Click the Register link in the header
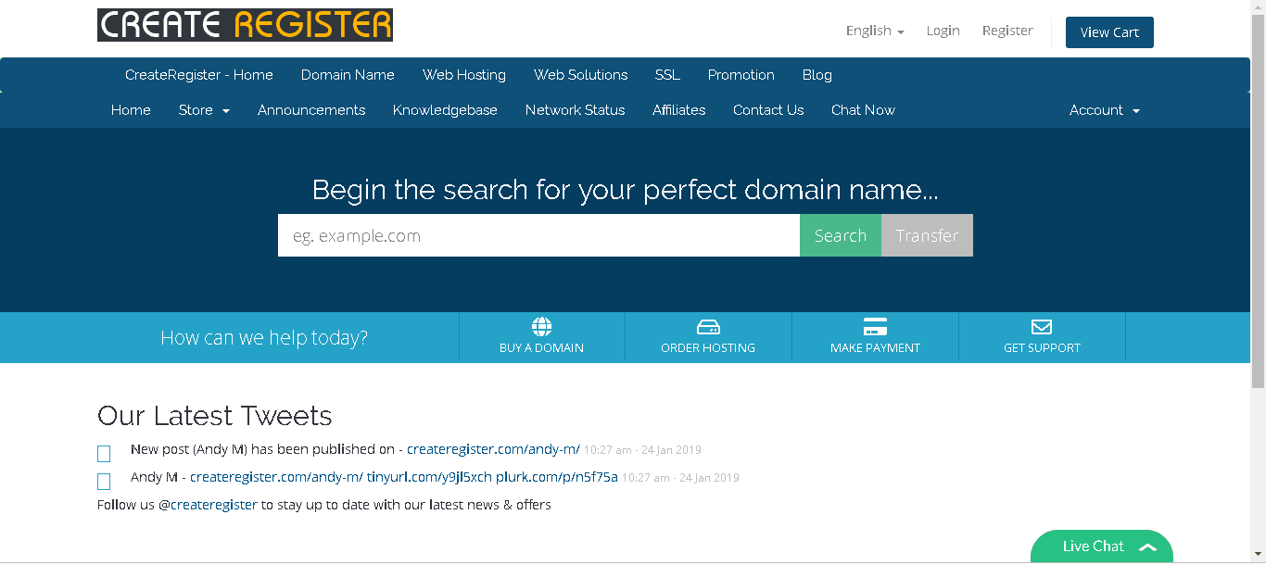The height and width of the screenshot is (565, 1266). click(x=1007, y=31)
